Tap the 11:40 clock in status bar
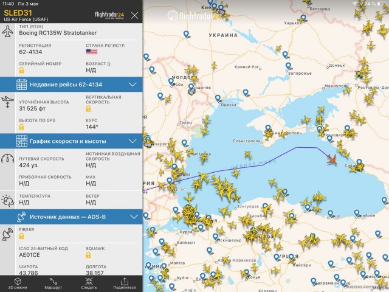The image size is (389, 292). pyautogui.click(x=8, y=4)
